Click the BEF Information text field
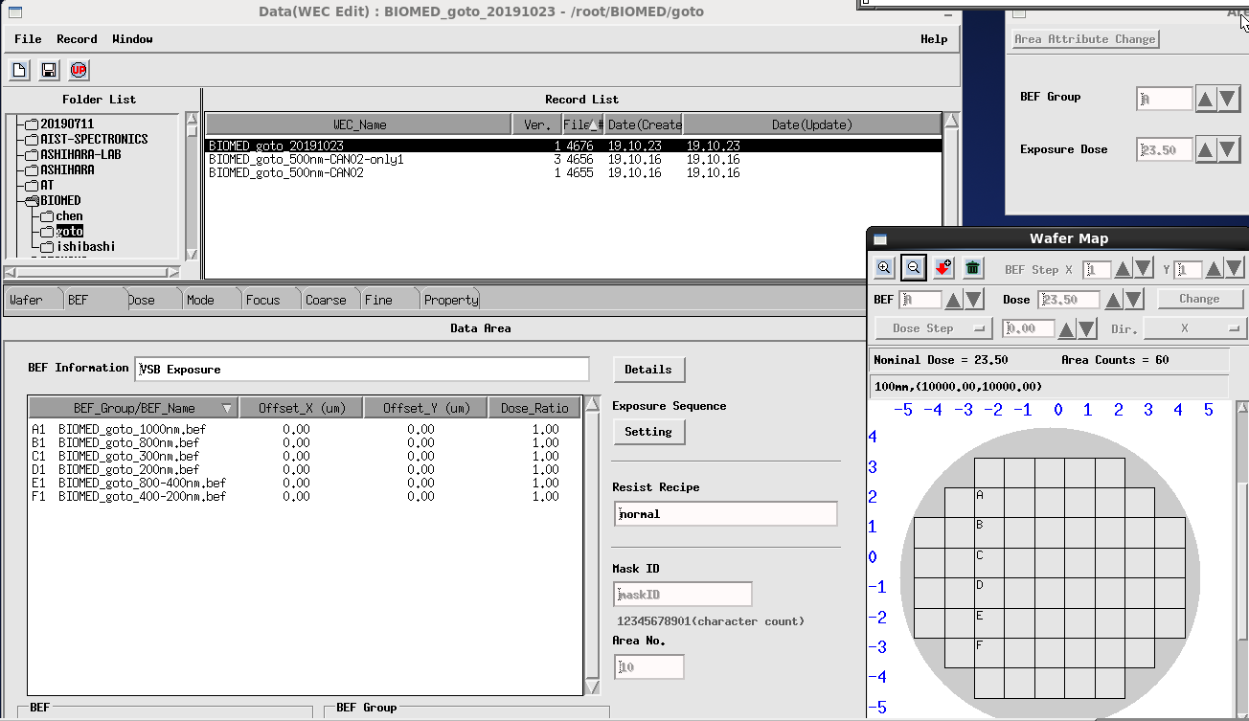1249x721 pixels. 362,369
